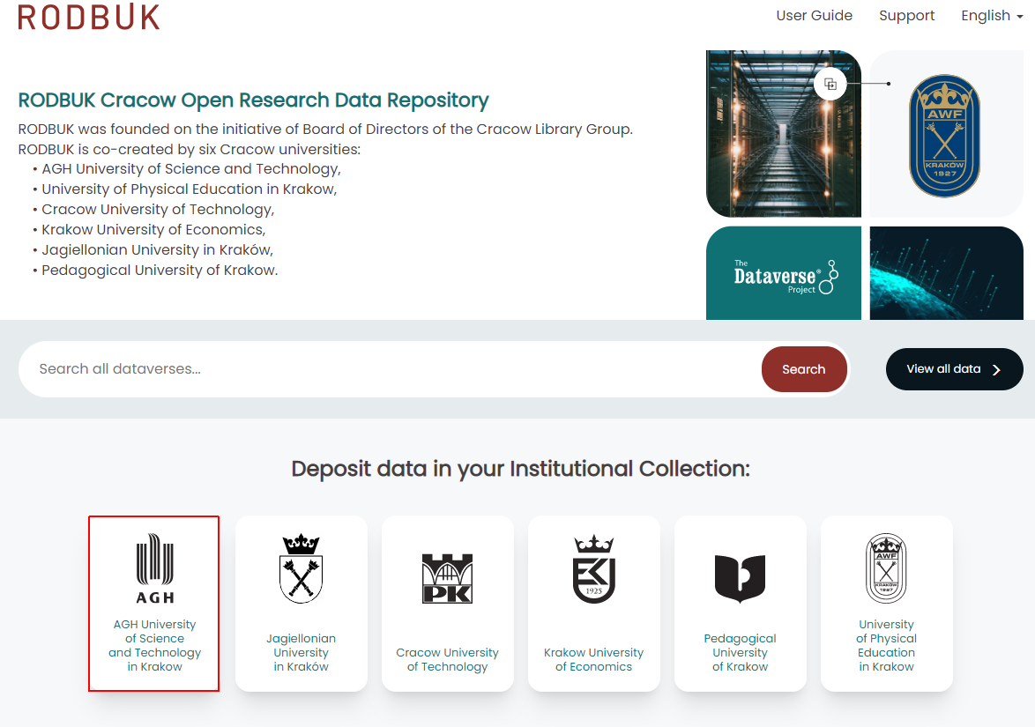Screen dimensions: 1035x727
Task: Open Pedagogical University of Krakow link
Action: coord(740,652)
